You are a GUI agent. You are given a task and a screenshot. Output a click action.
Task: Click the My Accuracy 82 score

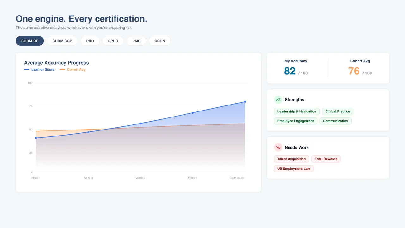[290, 71]
